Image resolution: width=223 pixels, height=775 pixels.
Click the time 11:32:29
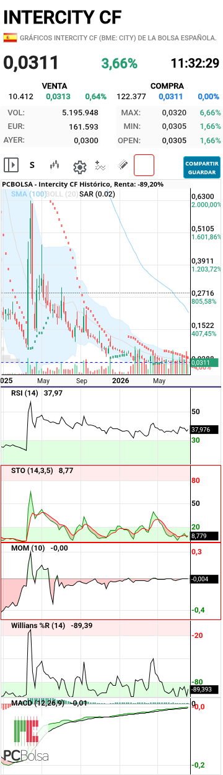(195, 63)
